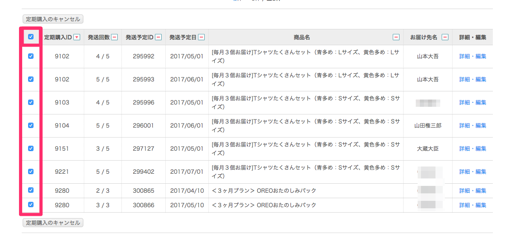This screenshot has height=238, width=530.
Task: Click the shipment ID 295993 cell
Action: tap(143, 79)
